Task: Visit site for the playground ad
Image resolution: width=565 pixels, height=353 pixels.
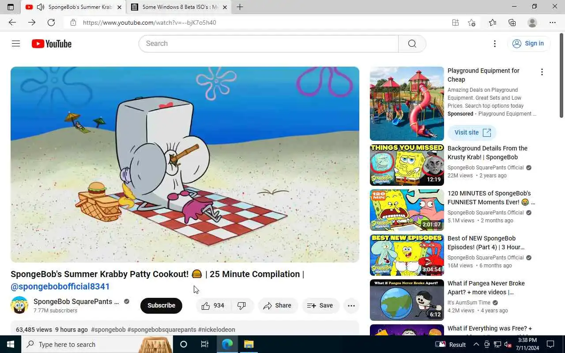Action: [472, 132]
